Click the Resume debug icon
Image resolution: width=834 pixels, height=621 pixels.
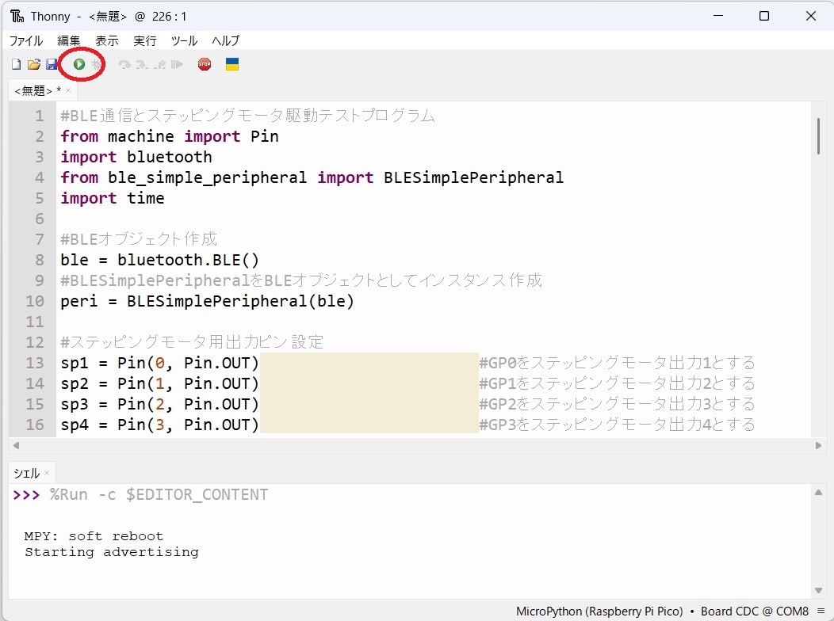coord(178,64)
